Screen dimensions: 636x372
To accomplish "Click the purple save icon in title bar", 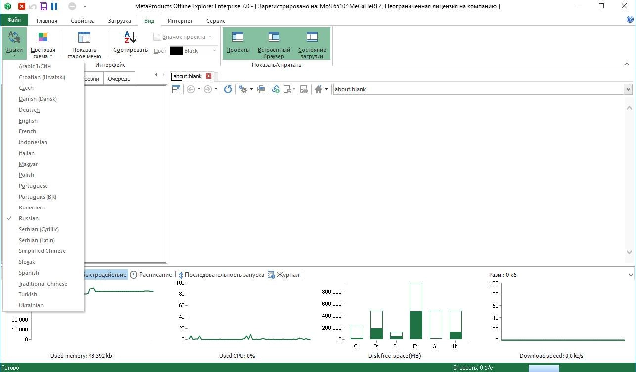I will point(44,6).
